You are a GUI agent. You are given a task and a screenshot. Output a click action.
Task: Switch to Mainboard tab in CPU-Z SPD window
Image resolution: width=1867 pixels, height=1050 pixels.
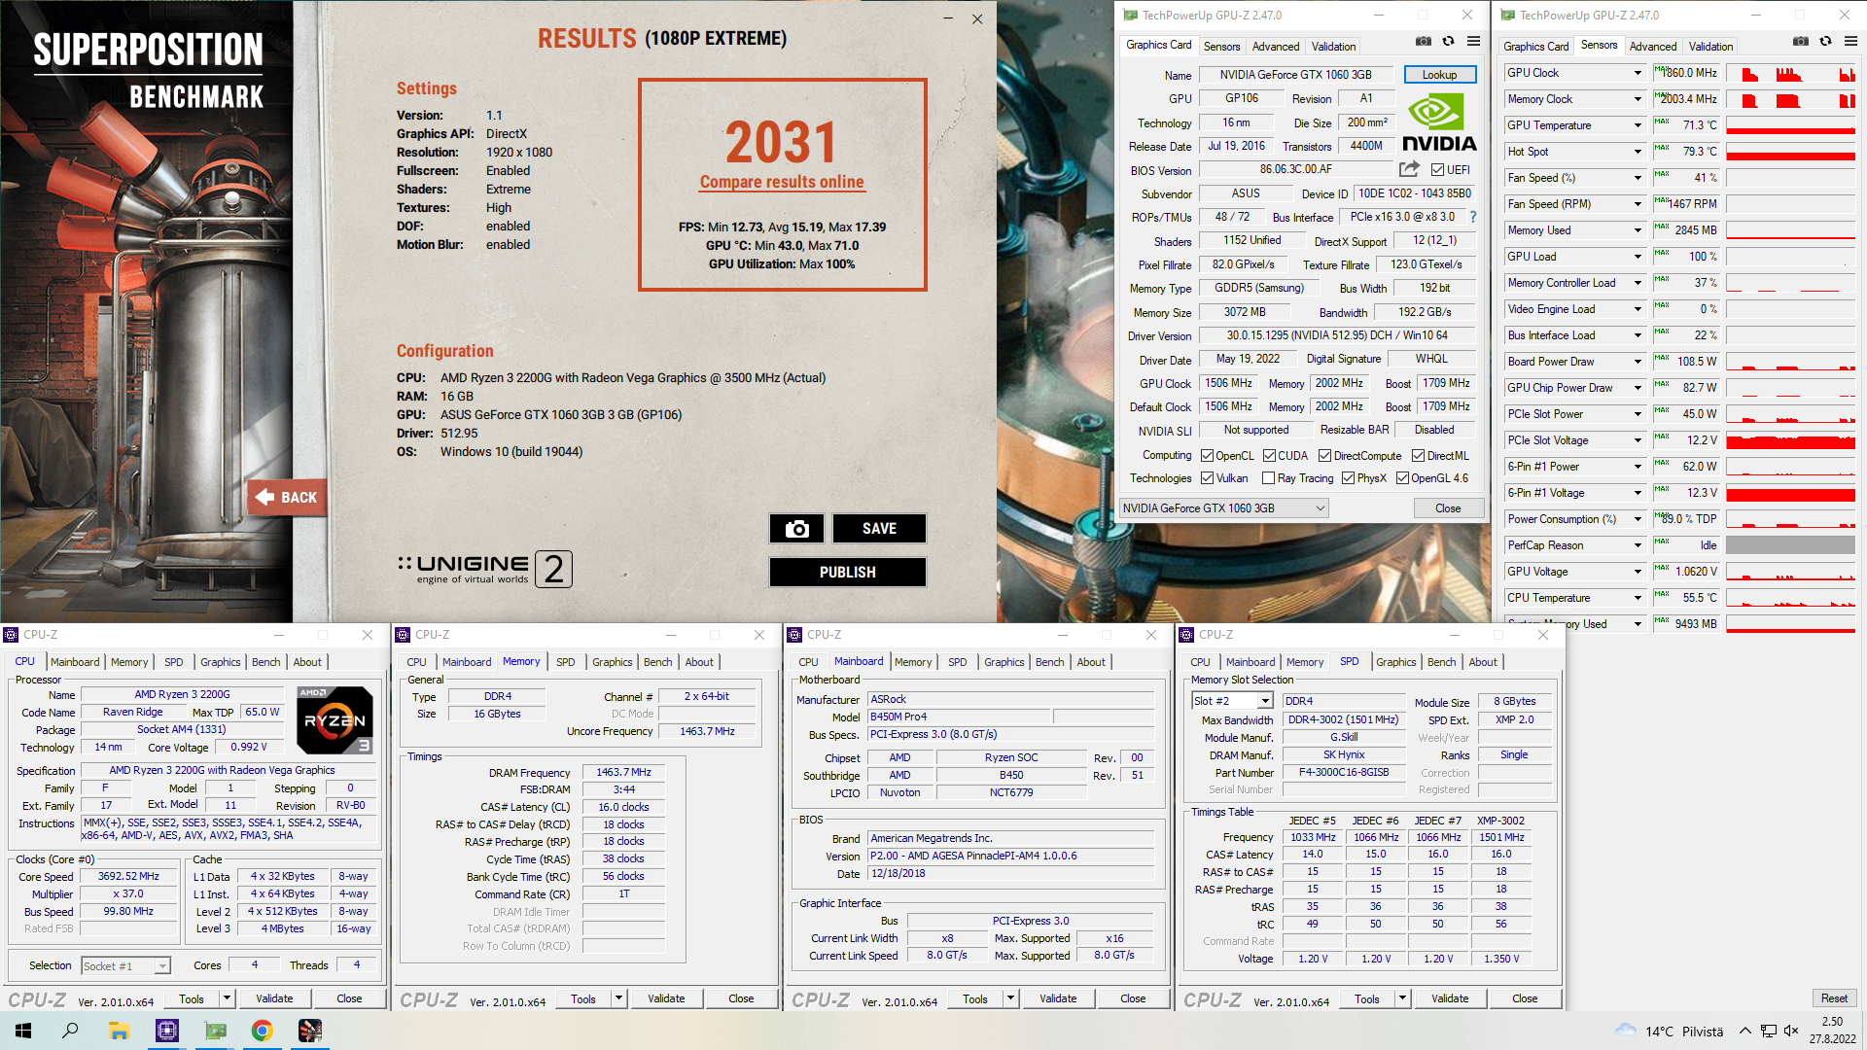1251,662
